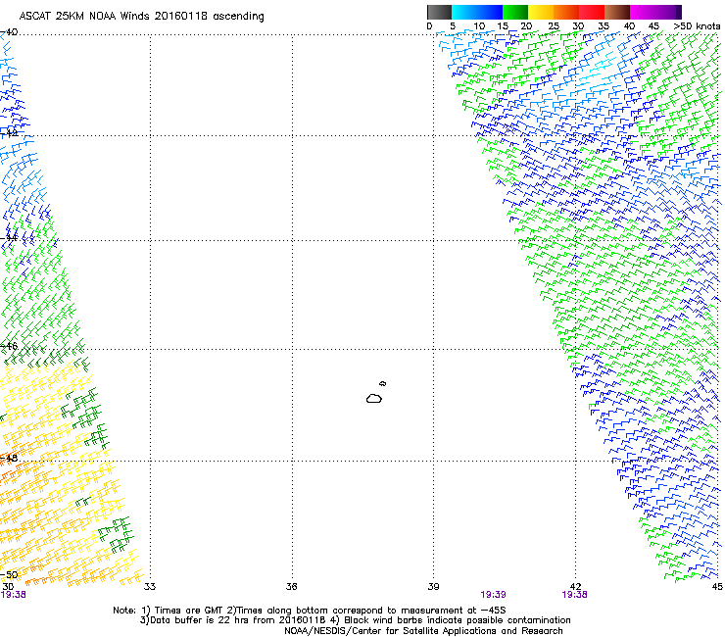
Task: Click the purple '19:39' time label
Action: (x=494, y=595)
